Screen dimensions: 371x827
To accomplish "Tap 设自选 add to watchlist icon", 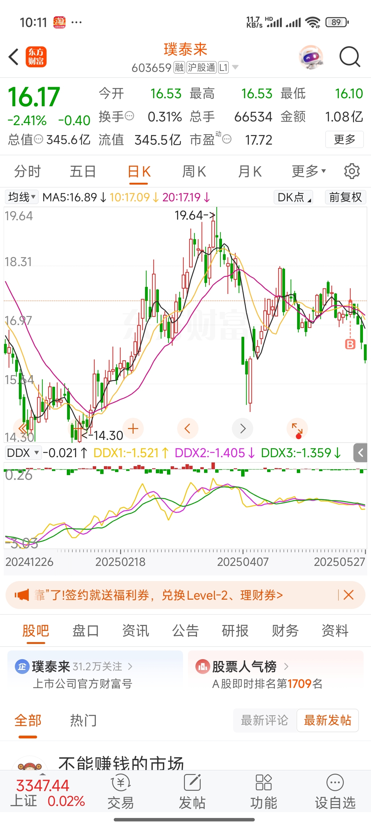I will tap(335, 791).
